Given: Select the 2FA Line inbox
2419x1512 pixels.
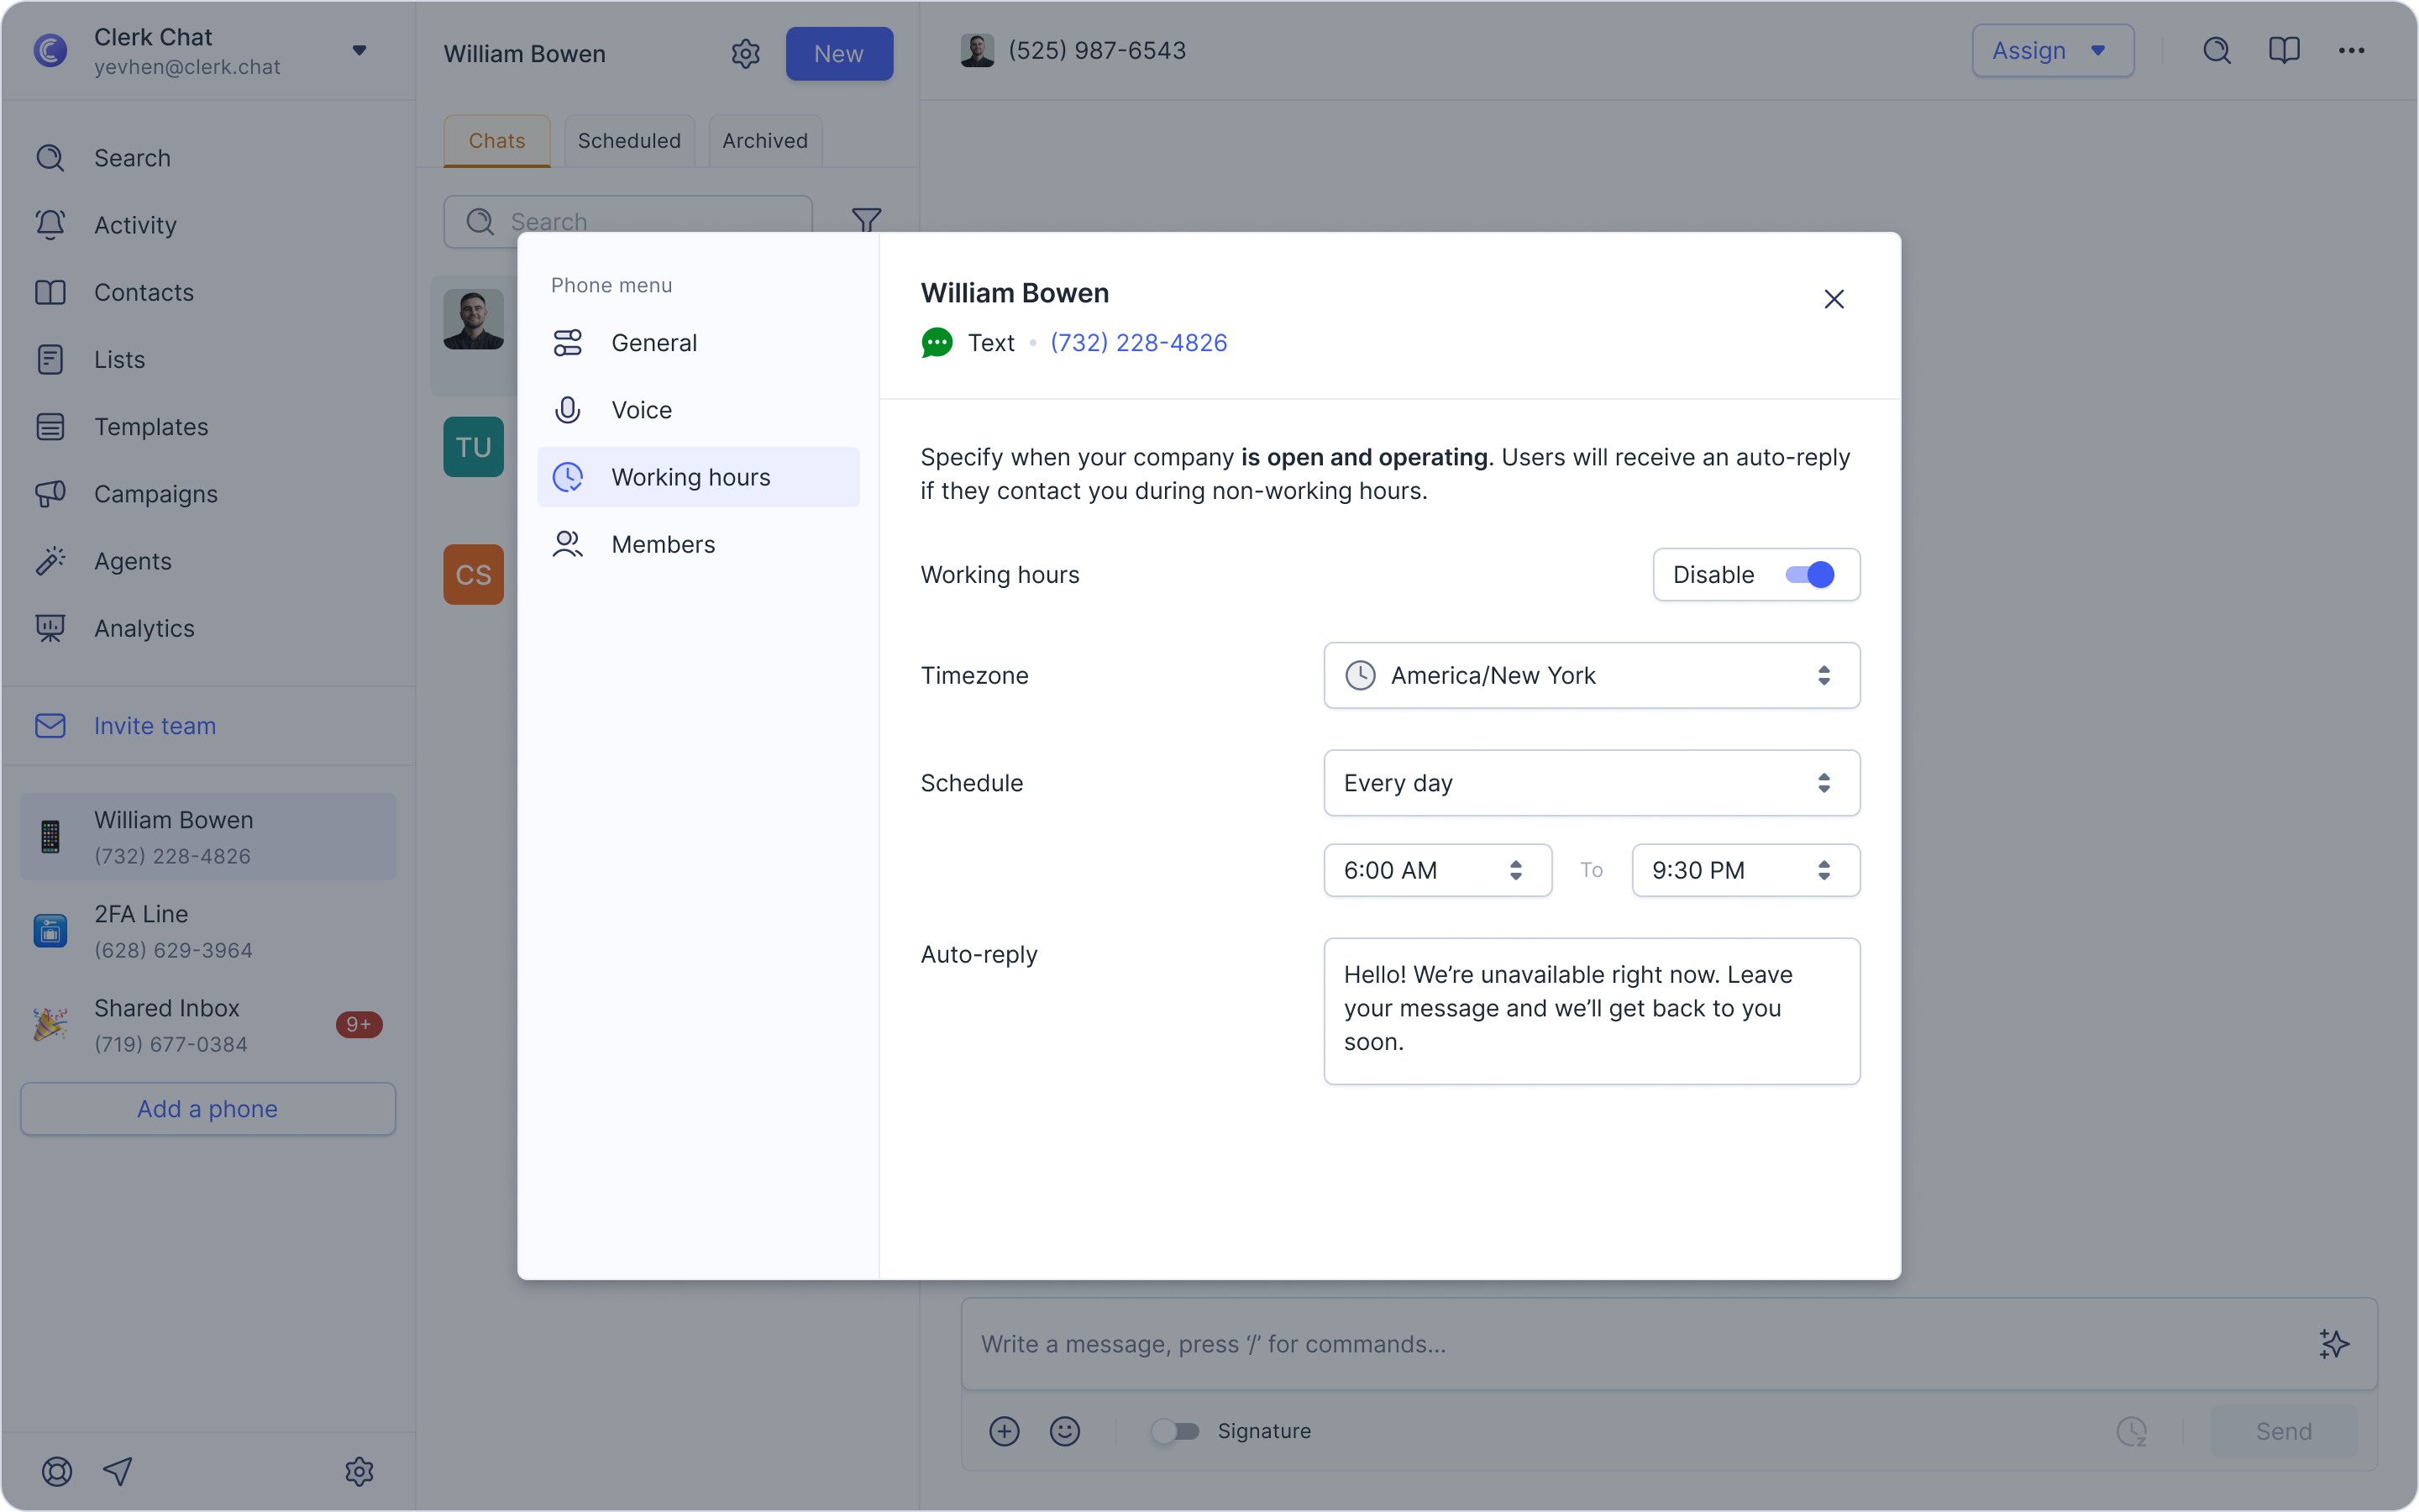Looking at the screenshot, I should pyautogui.click(x=208, y=931).
